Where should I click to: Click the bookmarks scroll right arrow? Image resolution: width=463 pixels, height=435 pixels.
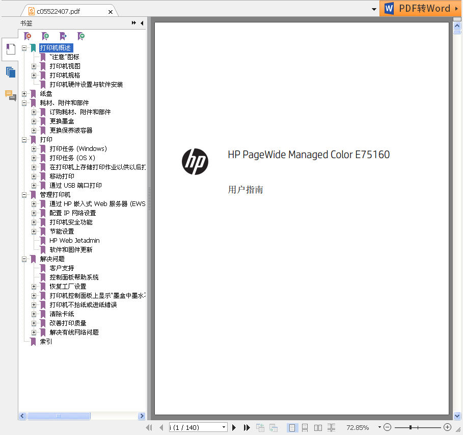[142, 416]
